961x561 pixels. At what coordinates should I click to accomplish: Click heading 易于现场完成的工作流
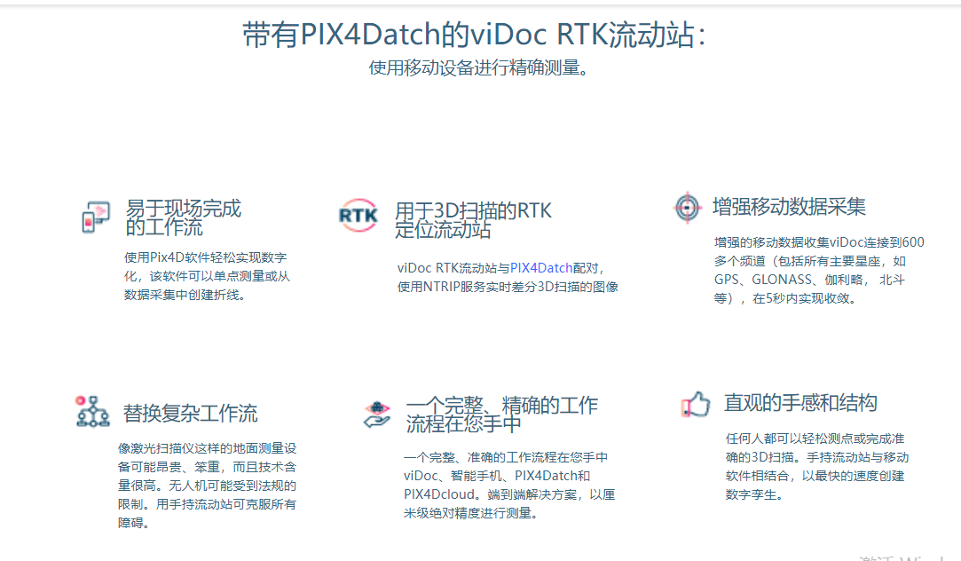click(184, 217)
